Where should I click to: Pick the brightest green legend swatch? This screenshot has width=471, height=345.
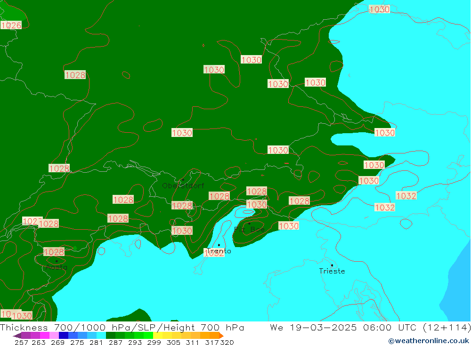click(148, 336)
